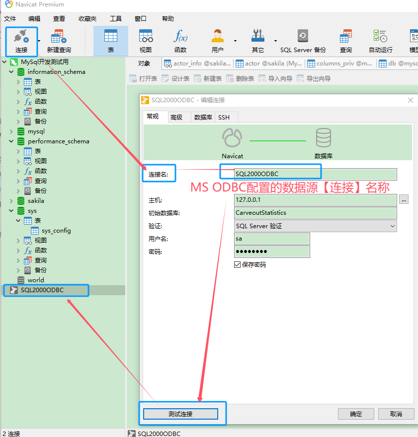418x437 pixels.
Task: Open dropdown arrow next to 其它
Action: coord(275,41)
